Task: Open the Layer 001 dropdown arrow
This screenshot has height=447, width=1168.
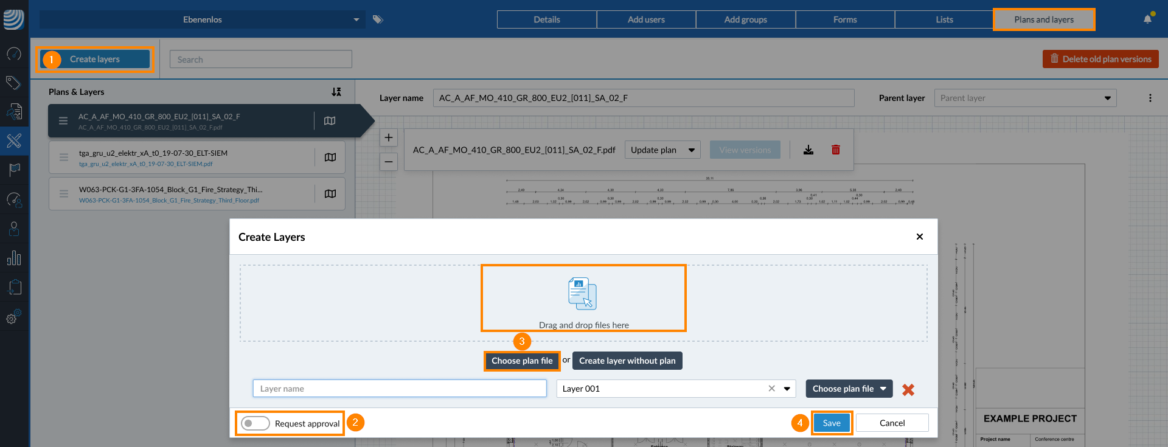Action: coord(787,389)
